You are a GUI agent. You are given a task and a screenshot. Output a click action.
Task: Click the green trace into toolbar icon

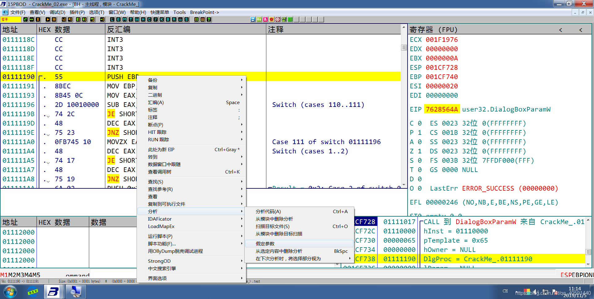pyautogui.click(x=78, y=19)
